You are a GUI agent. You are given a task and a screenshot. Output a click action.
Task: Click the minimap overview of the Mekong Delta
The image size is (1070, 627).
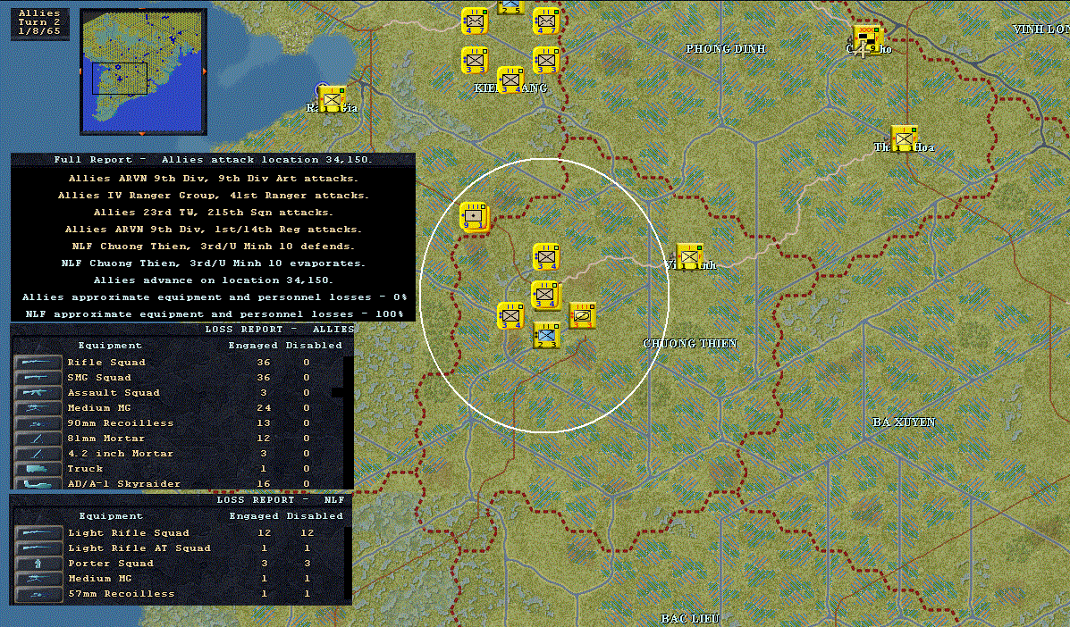pos(143,71)
